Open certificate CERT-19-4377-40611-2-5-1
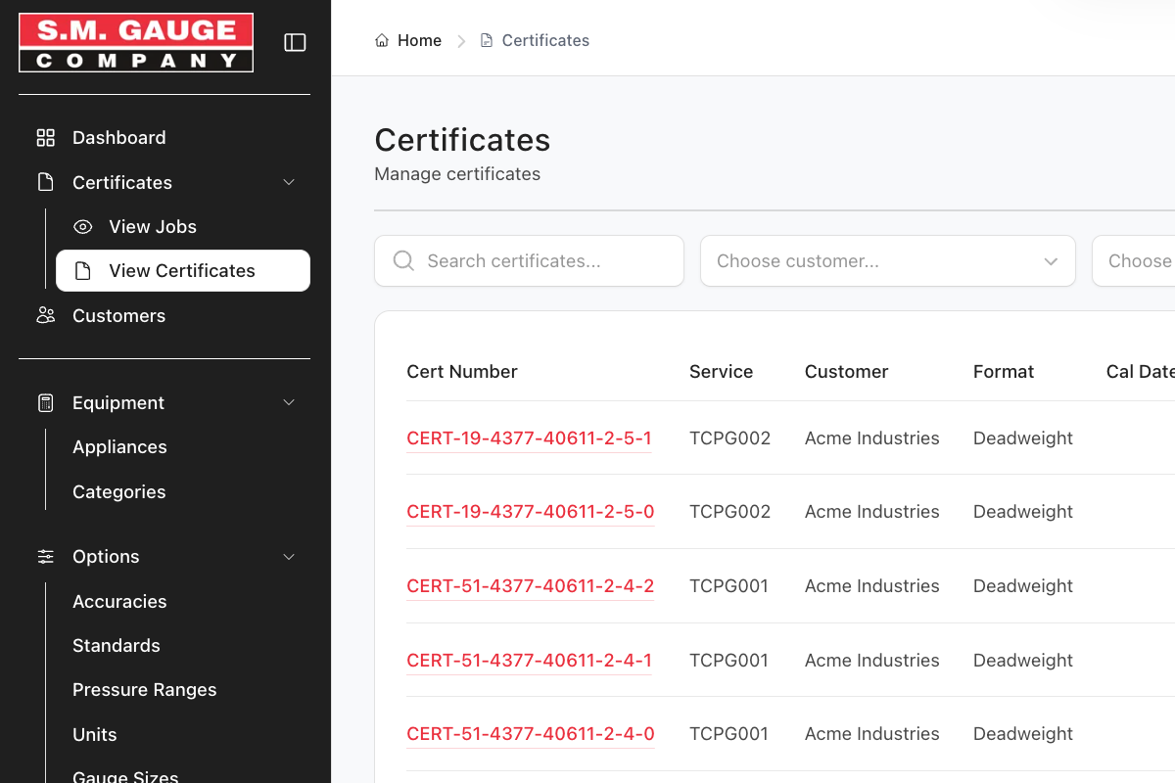Viewport: 1175px width, 783px height. pos(530,438)
